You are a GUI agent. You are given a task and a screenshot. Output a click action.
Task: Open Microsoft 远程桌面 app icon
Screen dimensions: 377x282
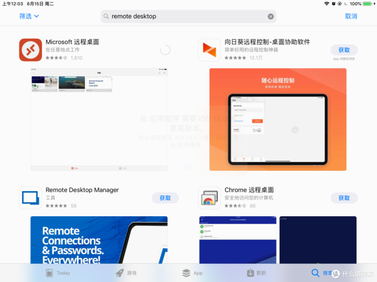click(30, 50)
